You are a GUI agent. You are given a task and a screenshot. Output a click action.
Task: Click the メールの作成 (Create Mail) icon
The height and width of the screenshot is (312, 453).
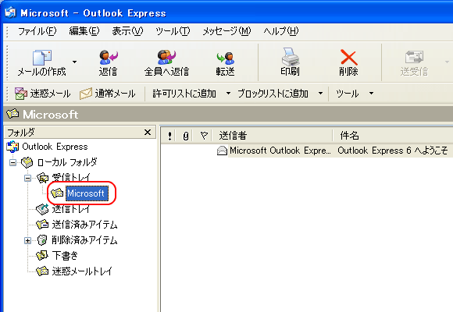tap(42, 57)
